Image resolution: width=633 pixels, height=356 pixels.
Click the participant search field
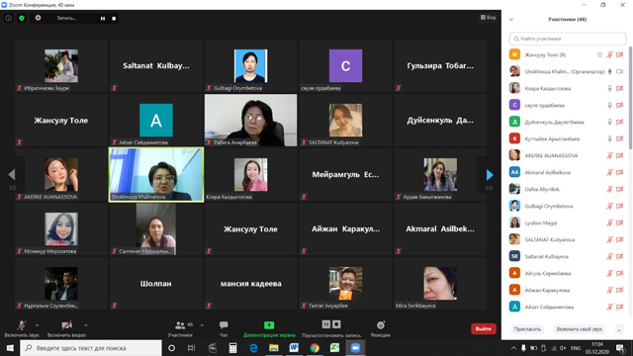pyautogui.click(x=567, y=39)
